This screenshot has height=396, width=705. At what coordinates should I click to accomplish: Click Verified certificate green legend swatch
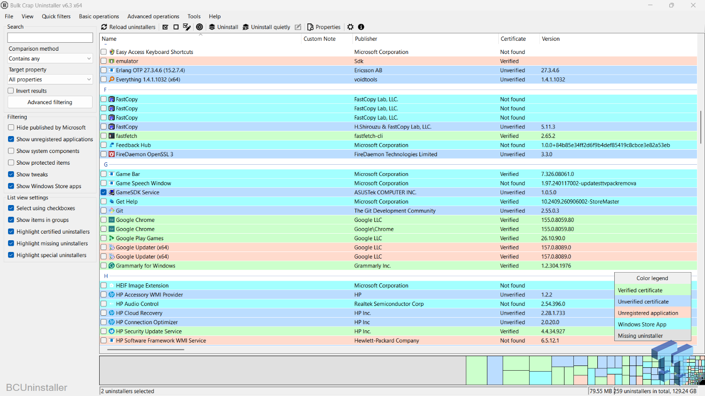point(653,290)
